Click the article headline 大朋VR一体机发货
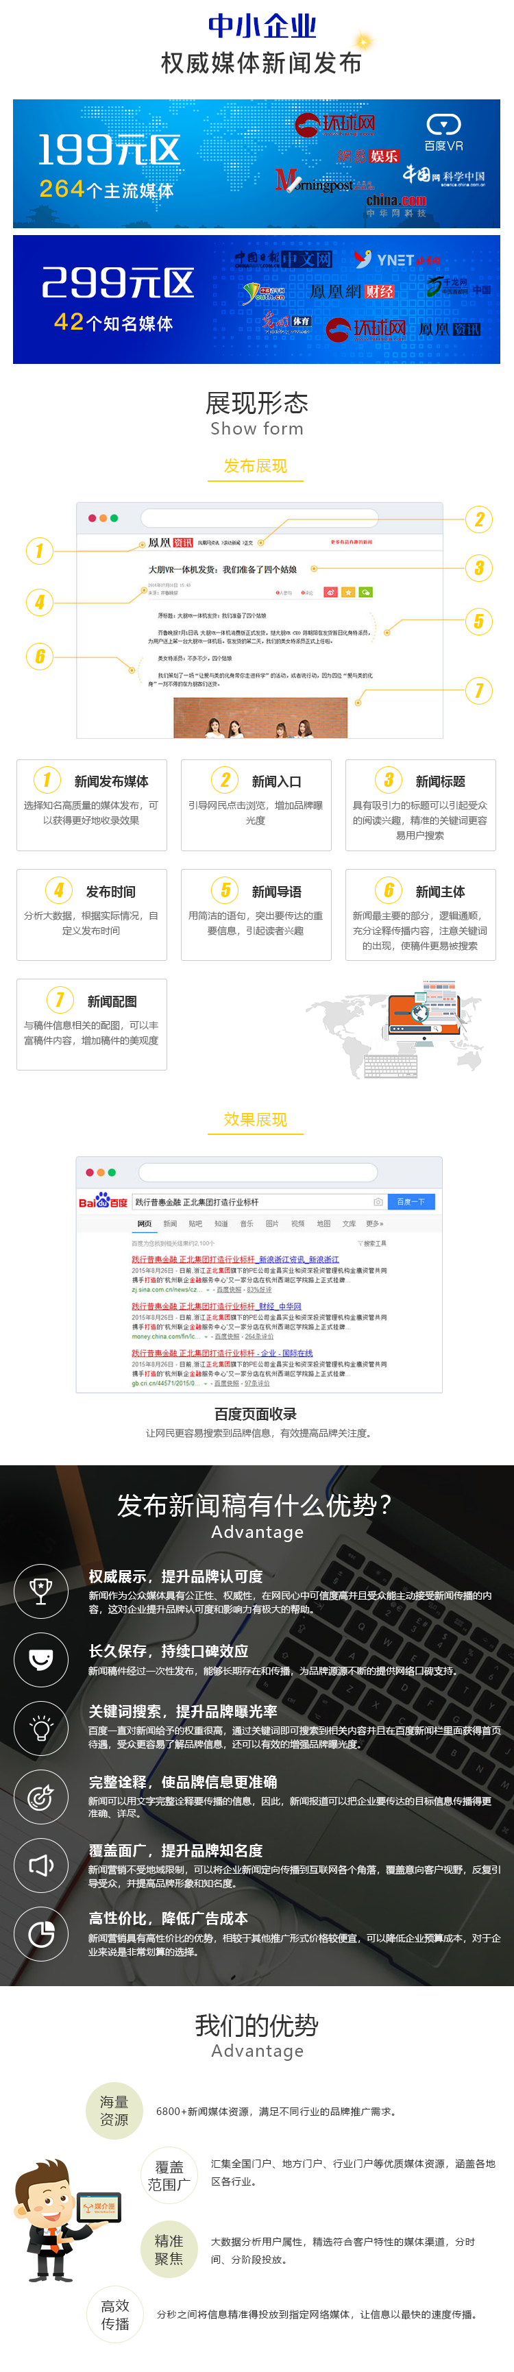 [223, 570]
